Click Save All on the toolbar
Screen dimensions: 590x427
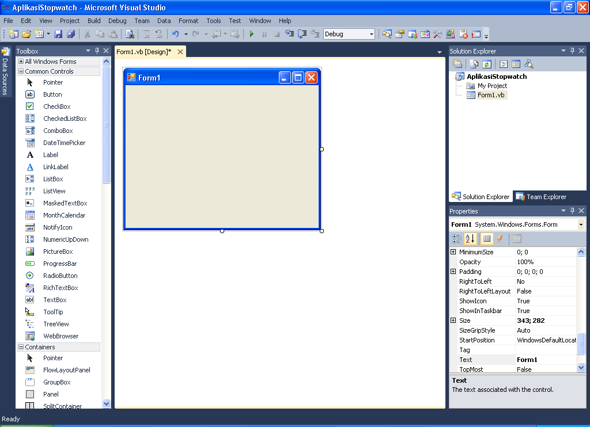click(x=70, y=33)
